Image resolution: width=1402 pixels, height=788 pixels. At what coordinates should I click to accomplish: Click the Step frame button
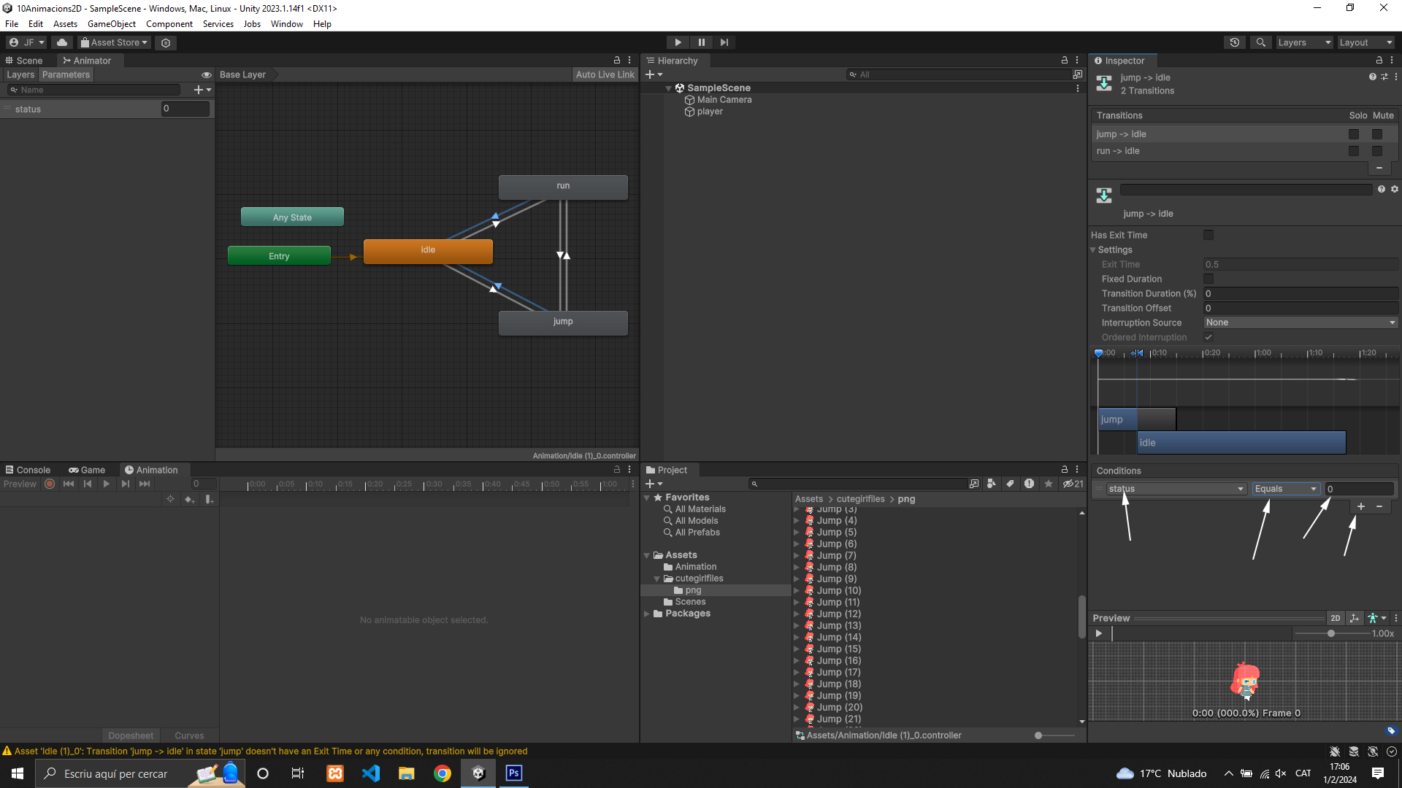724,42
